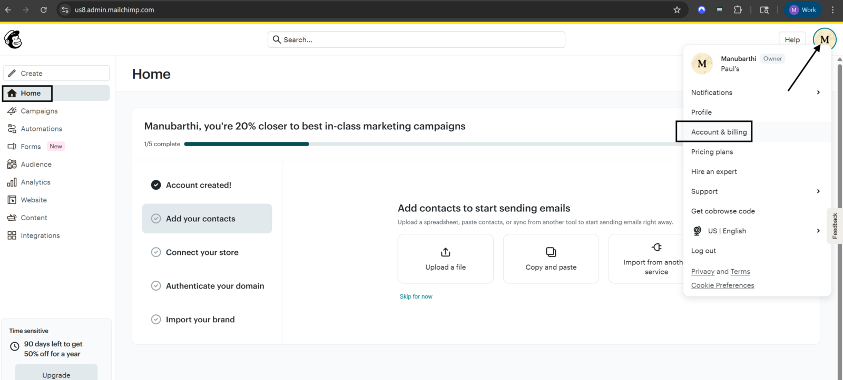Click the clock icon in Time sensitive card

15,346
